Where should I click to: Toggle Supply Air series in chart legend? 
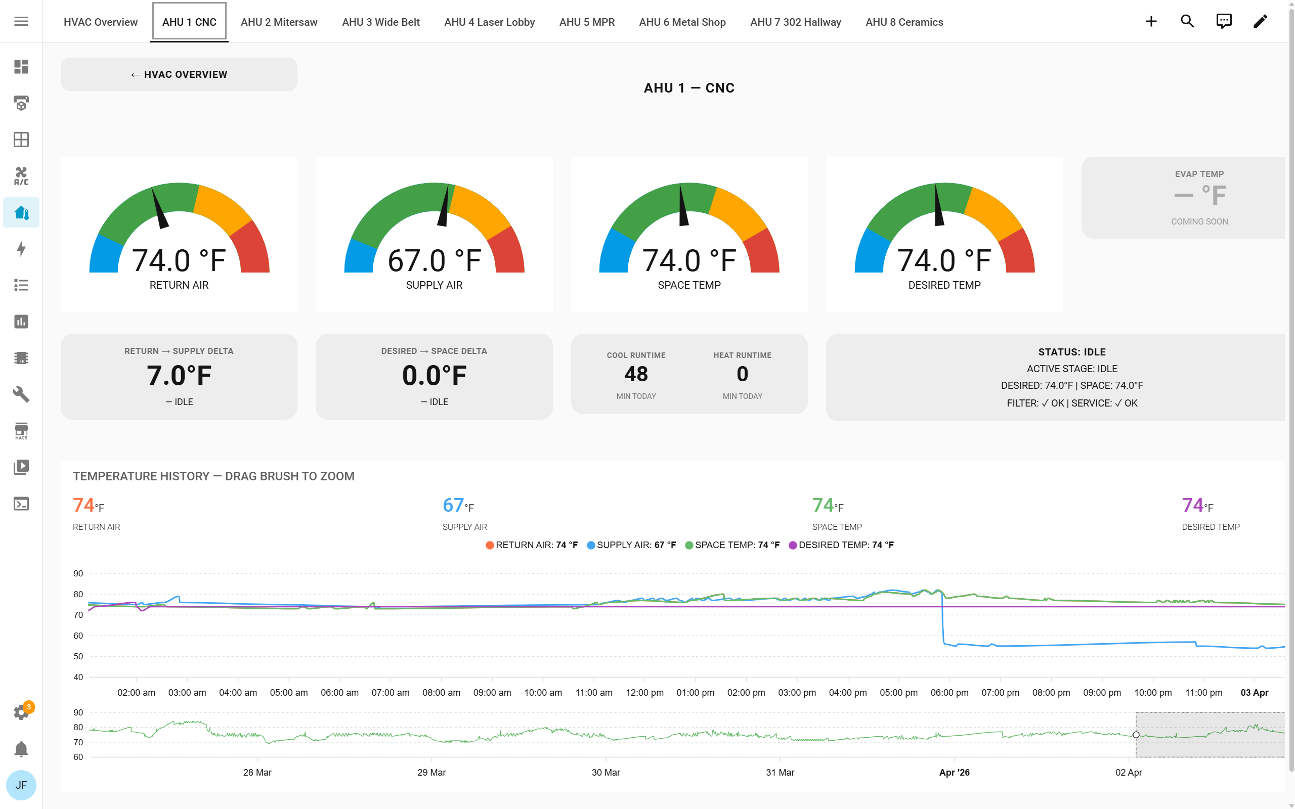631,545
